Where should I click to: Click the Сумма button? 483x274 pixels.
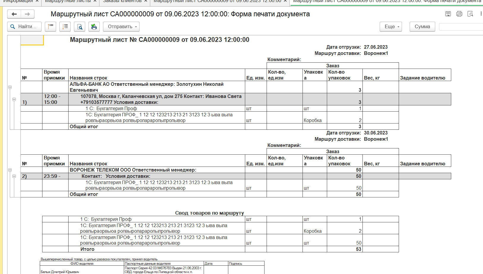(x=422, y=26)
